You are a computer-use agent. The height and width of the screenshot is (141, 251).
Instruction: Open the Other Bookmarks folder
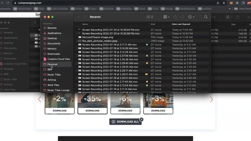[243, 9]
